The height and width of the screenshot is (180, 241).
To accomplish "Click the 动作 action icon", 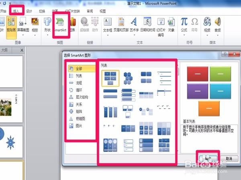I will [95, 25].
